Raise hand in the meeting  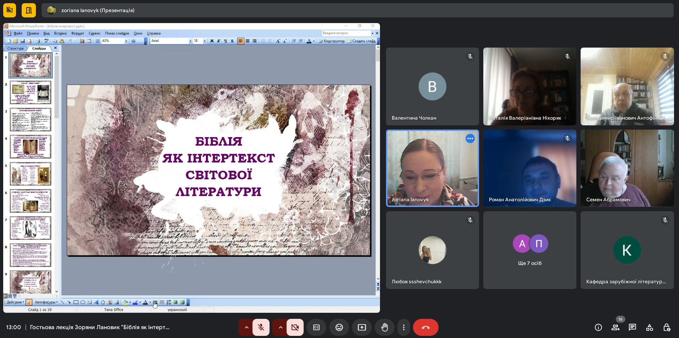385,327
